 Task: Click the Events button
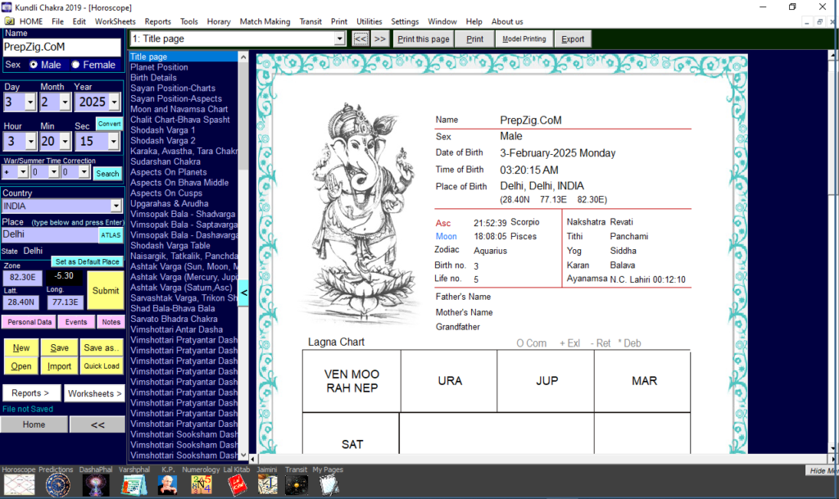pyautogui.click(x=76, y=322)
